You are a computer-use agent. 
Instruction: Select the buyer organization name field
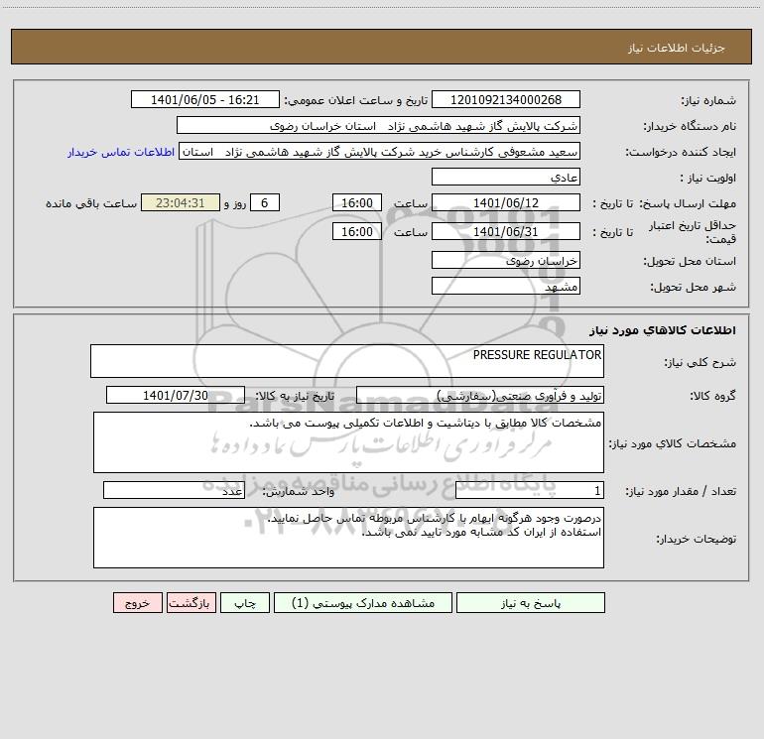[378, 125]
